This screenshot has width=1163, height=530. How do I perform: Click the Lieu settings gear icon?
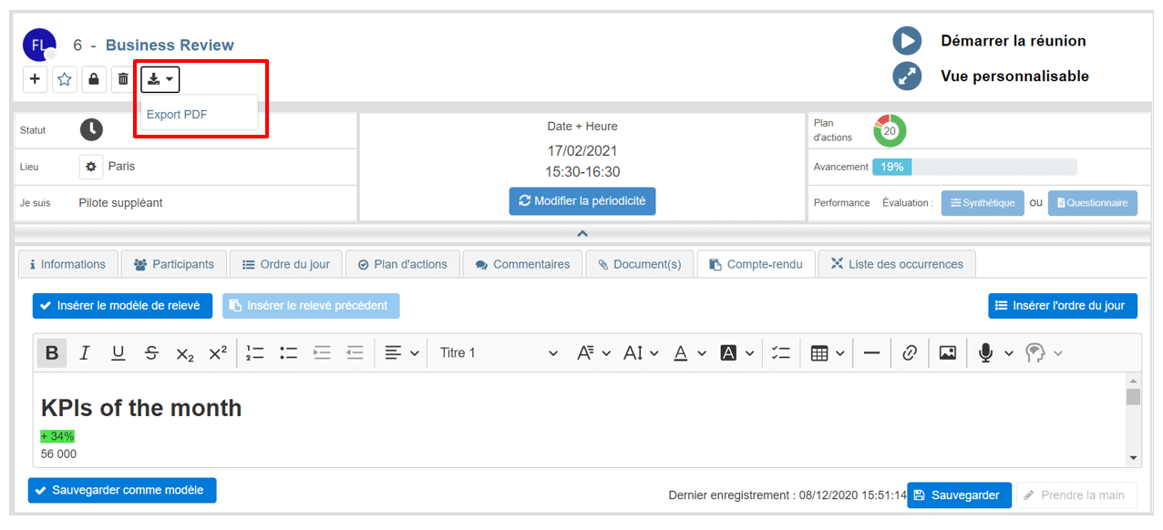point(91,167)
